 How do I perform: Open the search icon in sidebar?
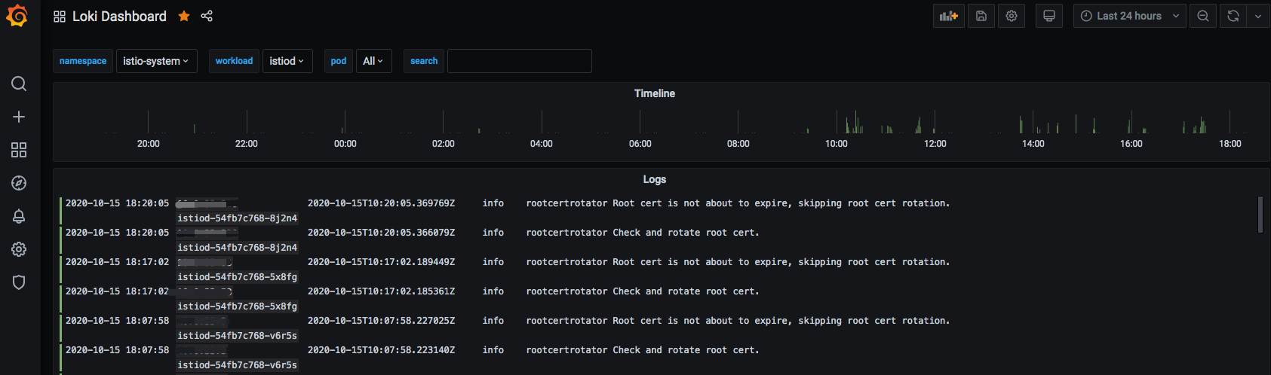click(19, 84)
